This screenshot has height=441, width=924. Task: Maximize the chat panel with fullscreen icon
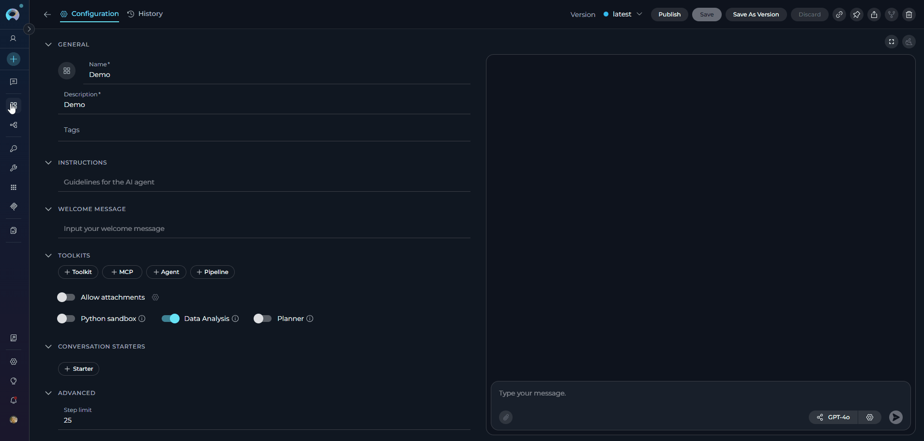point(892,42)
